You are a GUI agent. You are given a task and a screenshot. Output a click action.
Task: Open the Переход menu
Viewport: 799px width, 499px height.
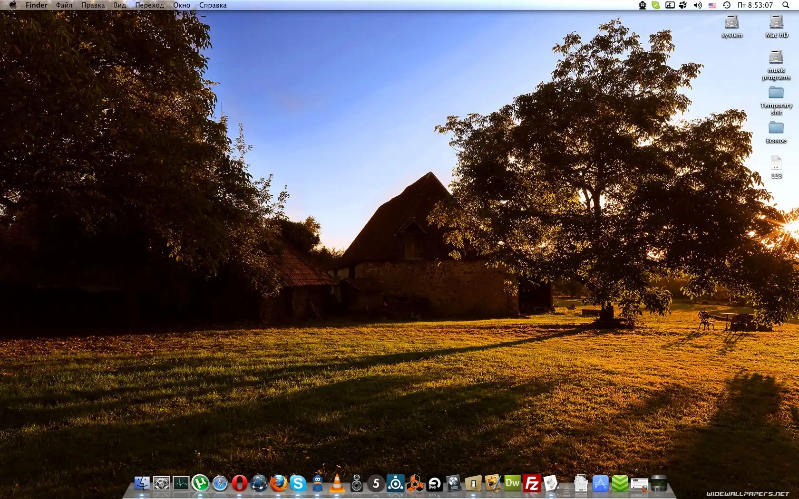(149, 5)
